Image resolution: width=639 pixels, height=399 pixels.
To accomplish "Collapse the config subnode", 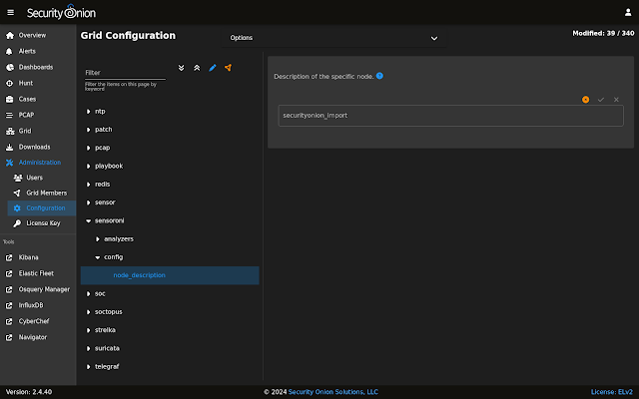I will pyautogui.click(x=98, y=257).
